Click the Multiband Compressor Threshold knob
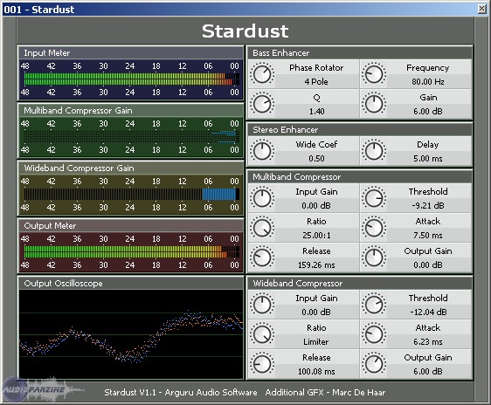This screenshot has width=491, height=405. click(374, 198)
